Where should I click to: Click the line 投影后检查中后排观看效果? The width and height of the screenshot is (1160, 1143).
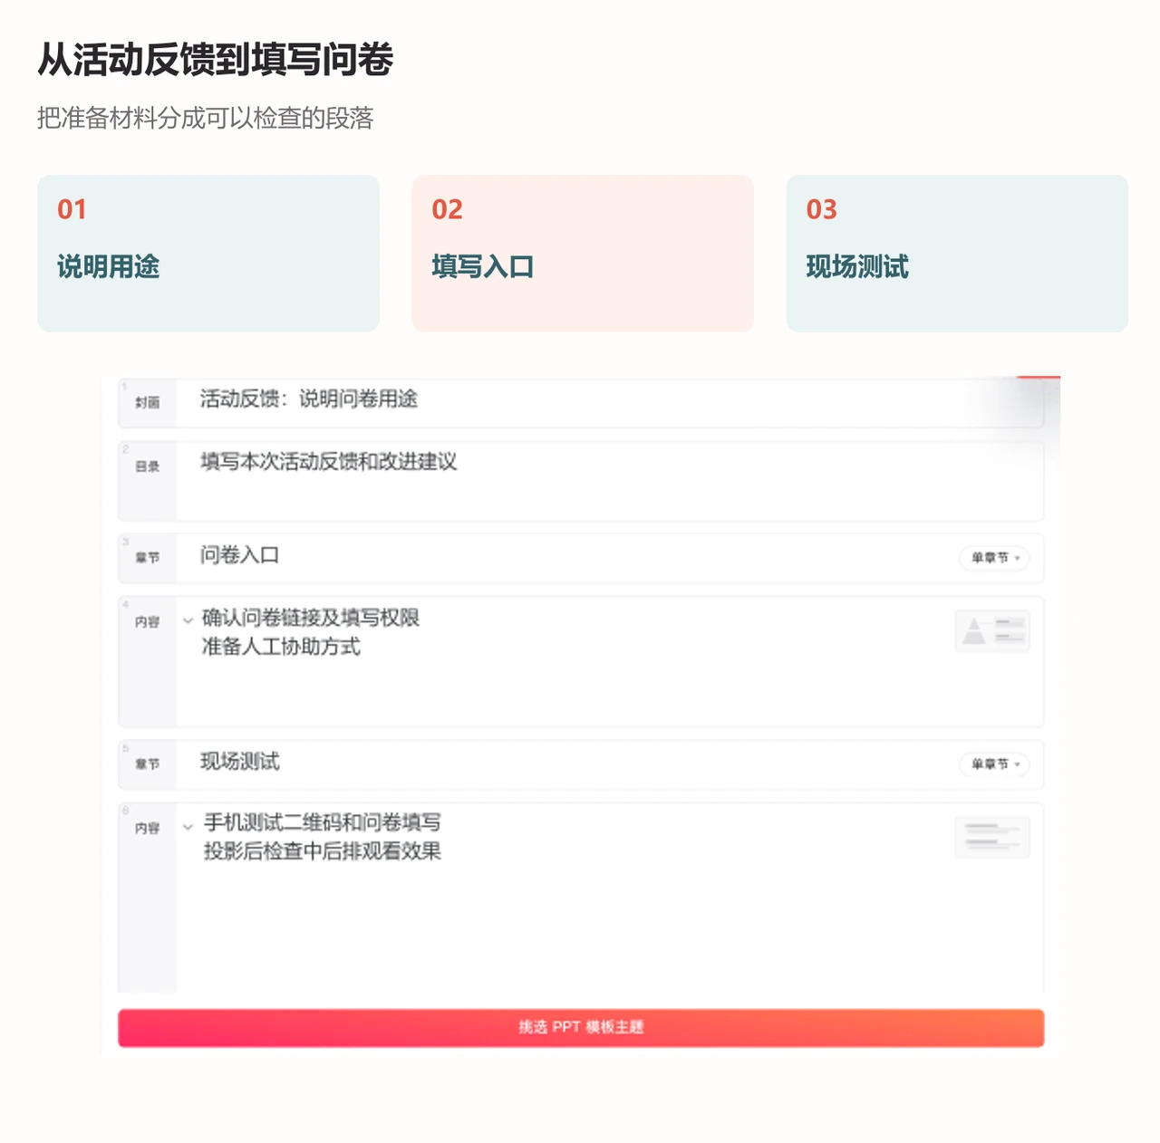point(323,851)
